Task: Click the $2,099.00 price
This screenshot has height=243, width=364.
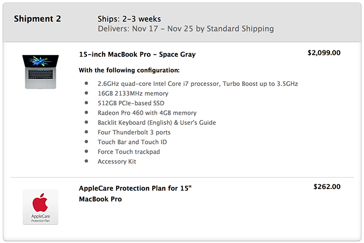Action: click(324, 53)
